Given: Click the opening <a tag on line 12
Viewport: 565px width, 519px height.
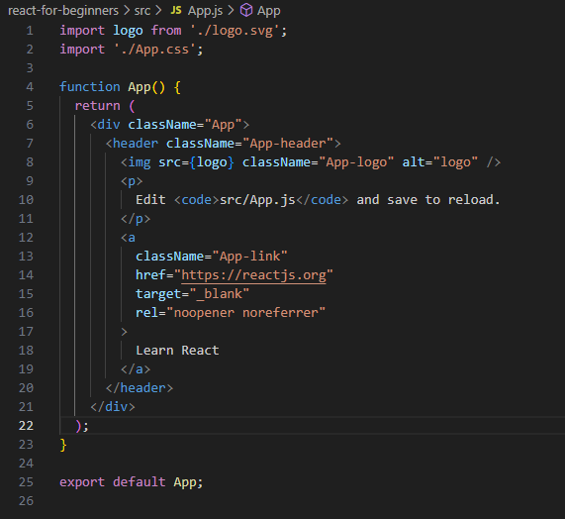Looking at the screenshot, I should point(128,238).
